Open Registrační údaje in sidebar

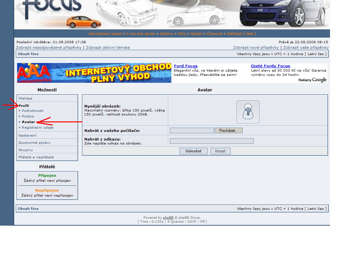(37, 128)
